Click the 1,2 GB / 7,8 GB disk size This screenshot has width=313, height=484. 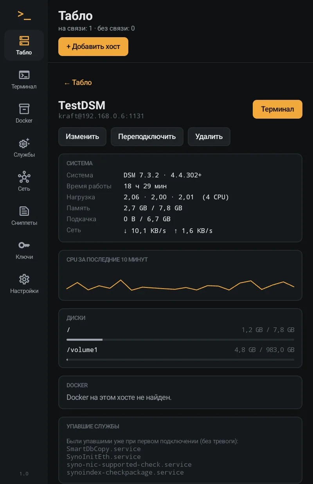click(268, 330)
